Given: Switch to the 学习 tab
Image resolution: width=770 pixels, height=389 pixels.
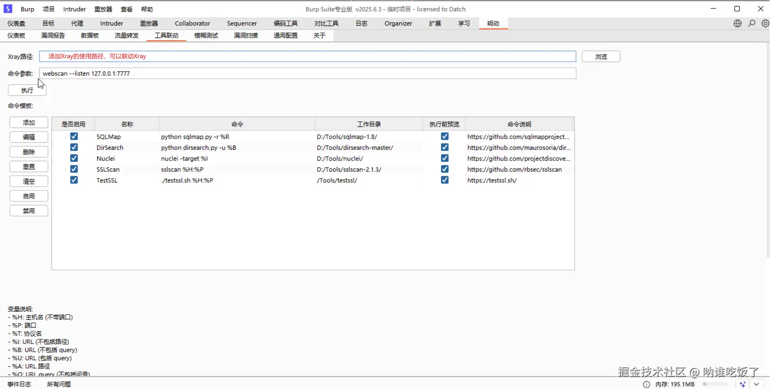Looking at the screenshot, I should [x=464, y=24].
